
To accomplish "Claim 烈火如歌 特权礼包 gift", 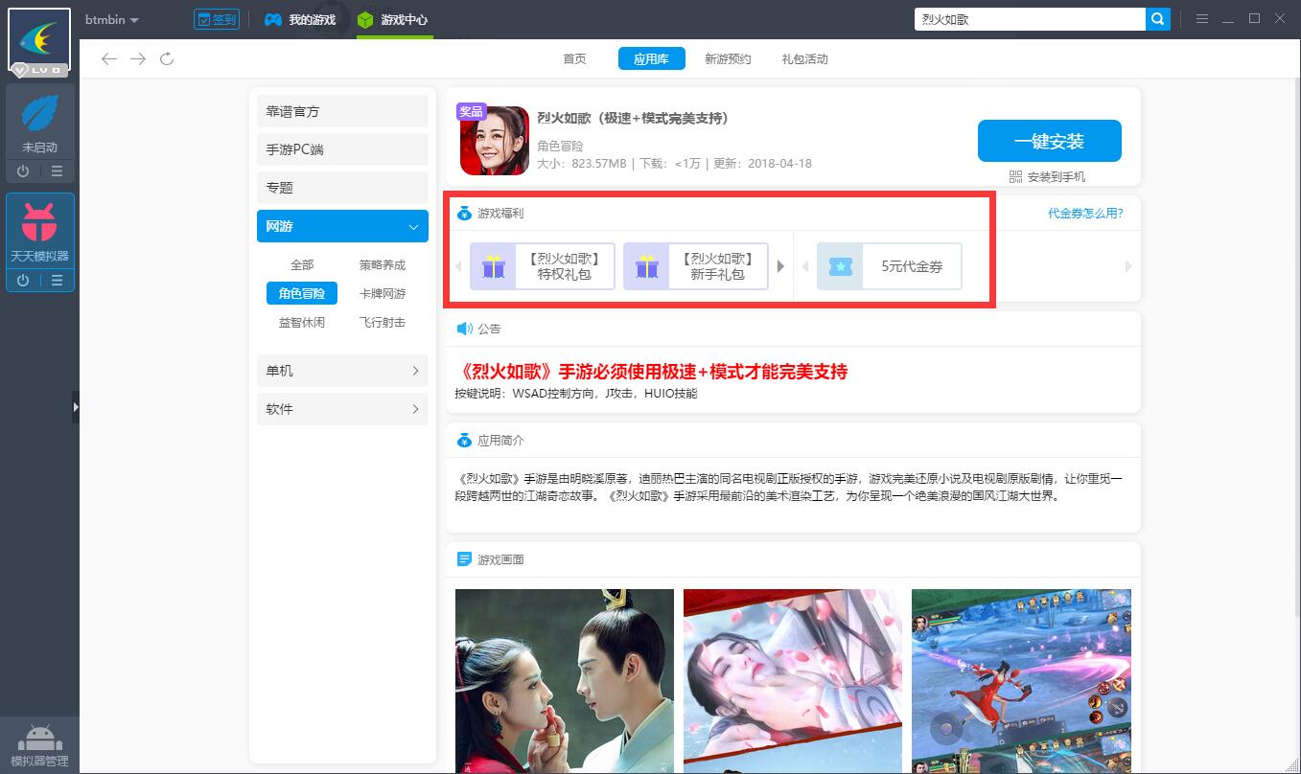I will (x=543, y=266).
